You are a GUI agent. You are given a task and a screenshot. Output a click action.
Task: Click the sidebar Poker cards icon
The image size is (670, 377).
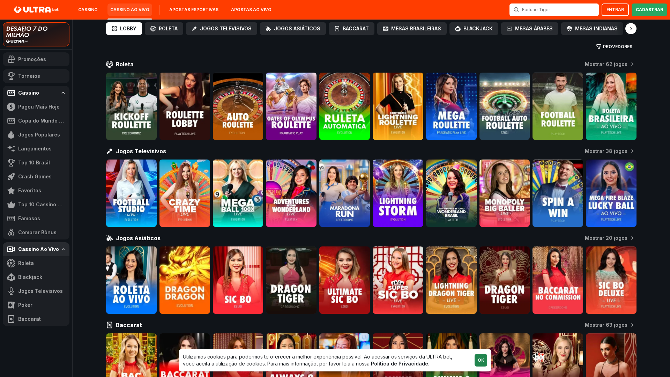coord(11,305)
